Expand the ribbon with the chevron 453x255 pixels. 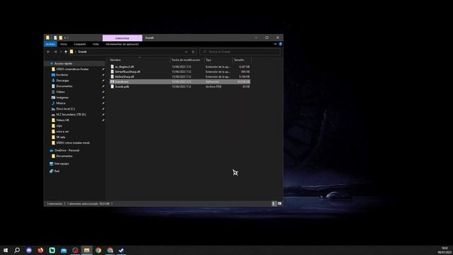click(x=275, y=44)
